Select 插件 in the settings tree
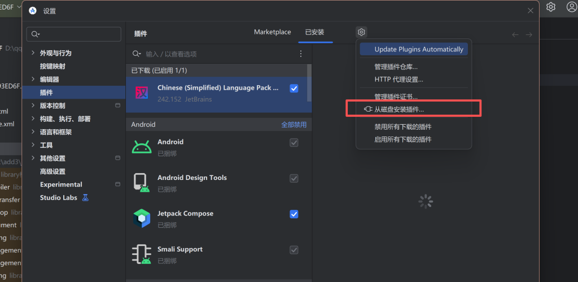 (x=74, y=92)
